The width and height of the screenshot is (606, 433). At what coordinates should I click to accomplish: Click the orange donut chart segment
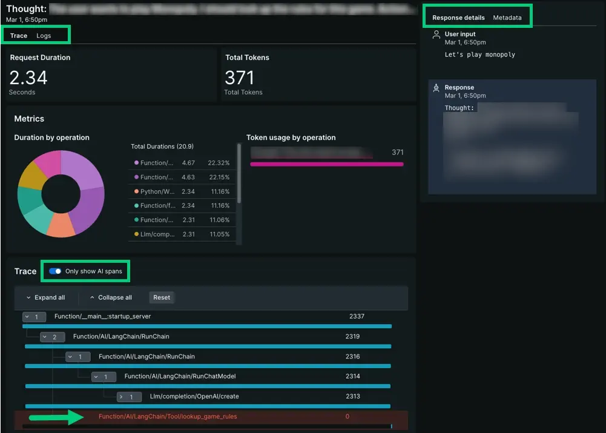tap(61, 225)
